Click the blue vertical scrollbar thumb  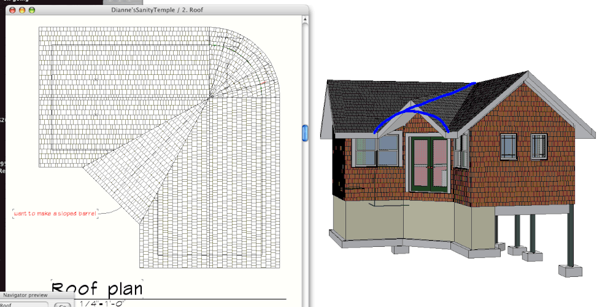304,133
